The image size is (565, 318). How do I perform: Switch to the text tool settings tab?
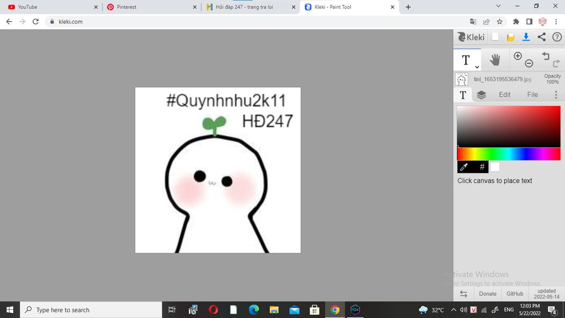click(463, 95)
